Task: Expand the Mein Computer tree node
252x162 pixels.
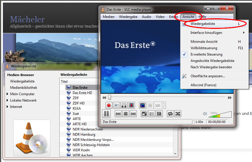Action: (8, 94)
